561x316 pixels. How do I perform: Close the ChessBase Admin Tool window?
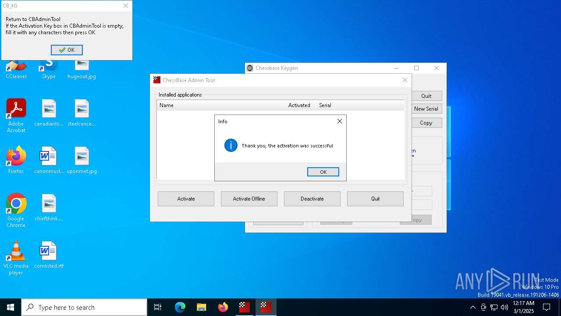click(405, 80)
